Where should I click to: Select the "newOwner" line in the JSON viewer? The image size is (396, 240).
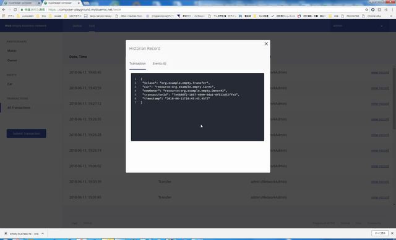point(184,91)
